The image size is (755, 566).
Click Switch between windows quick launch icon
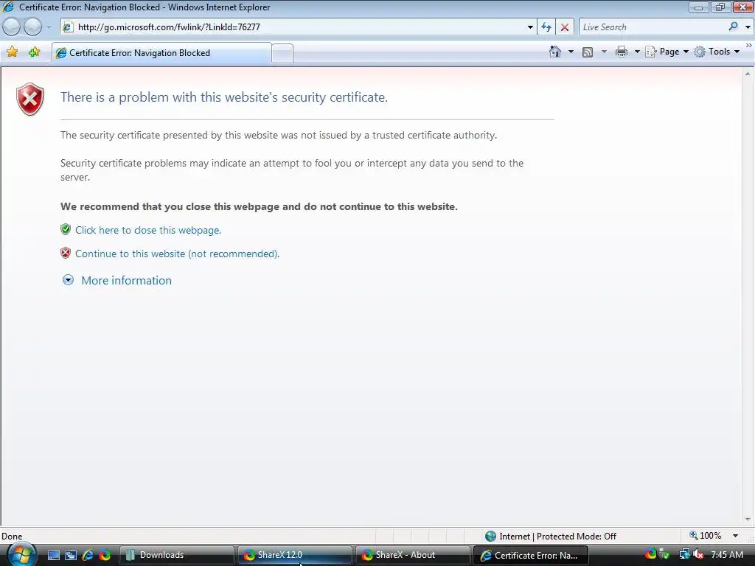71,556
